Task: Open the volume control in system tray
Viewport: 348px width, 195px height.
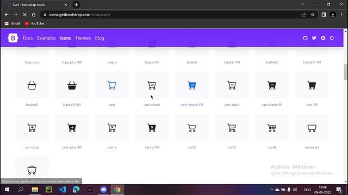Action: click(x=295, y=190)
